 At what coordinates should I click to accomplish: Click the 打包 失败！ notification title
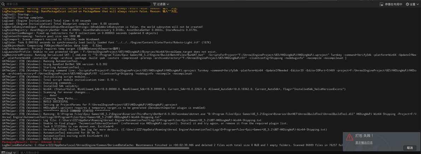coord(364,135)
